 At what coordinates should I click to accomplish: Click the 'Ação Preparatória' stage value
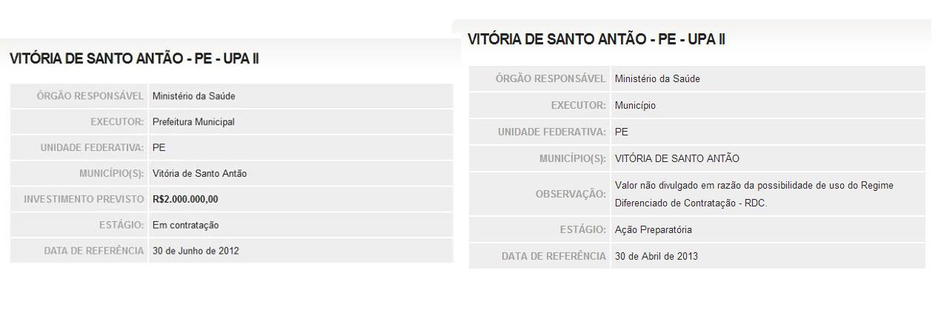tap(653, 230)
